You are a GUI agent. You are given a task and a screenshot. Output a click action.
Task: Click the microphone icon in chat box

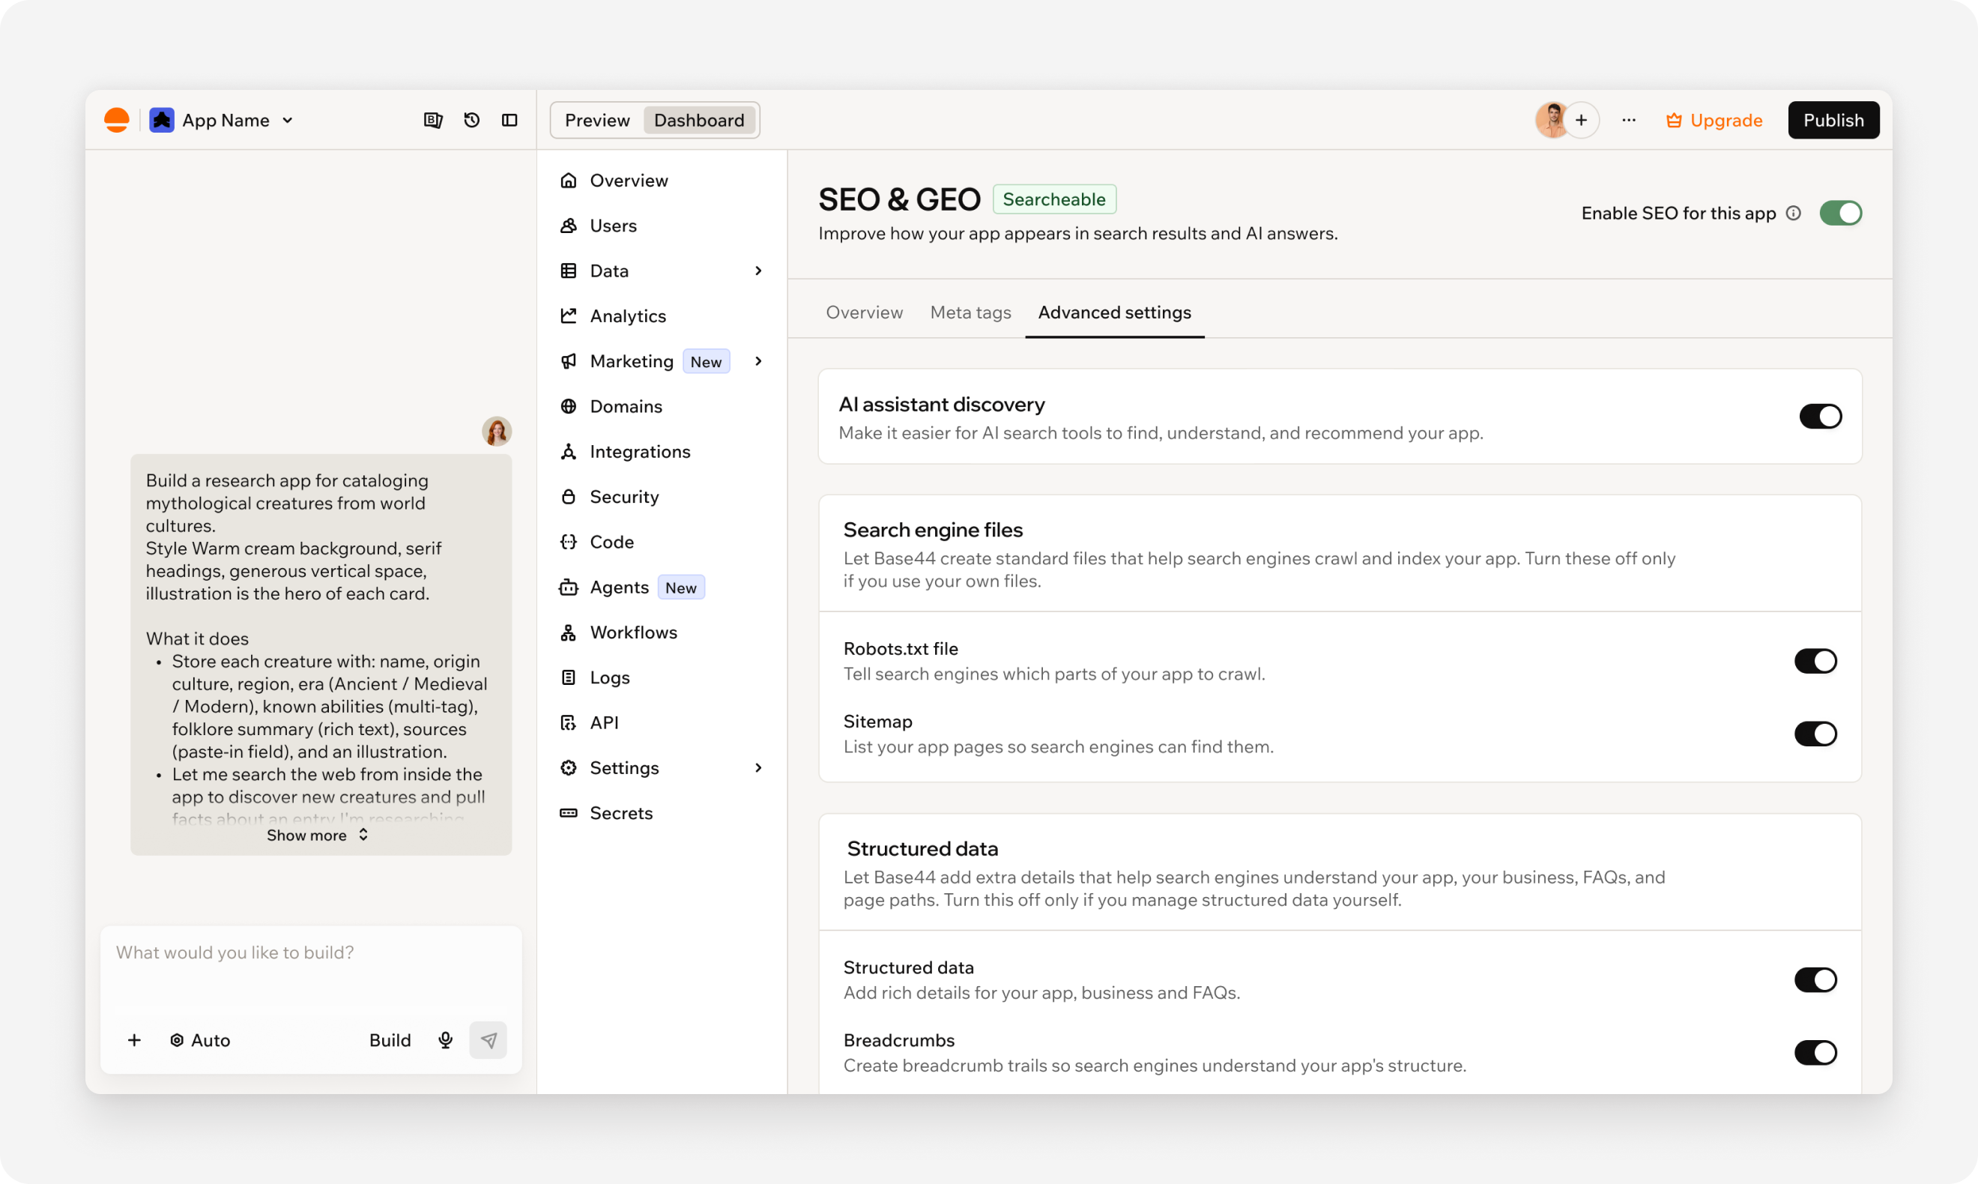pos(446,1039)
